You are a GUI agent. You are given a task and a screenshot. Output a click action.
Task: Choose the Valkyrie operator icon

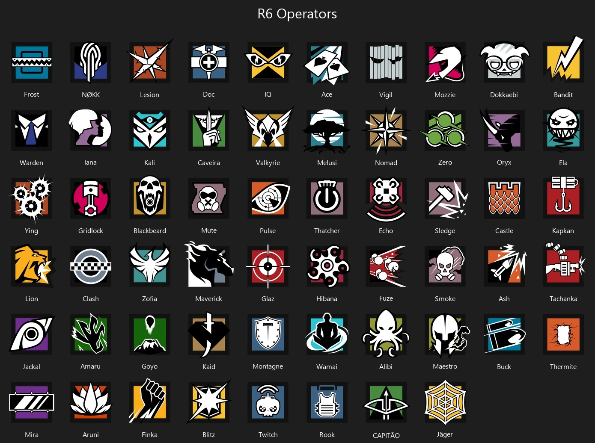[x=268, y=130]
